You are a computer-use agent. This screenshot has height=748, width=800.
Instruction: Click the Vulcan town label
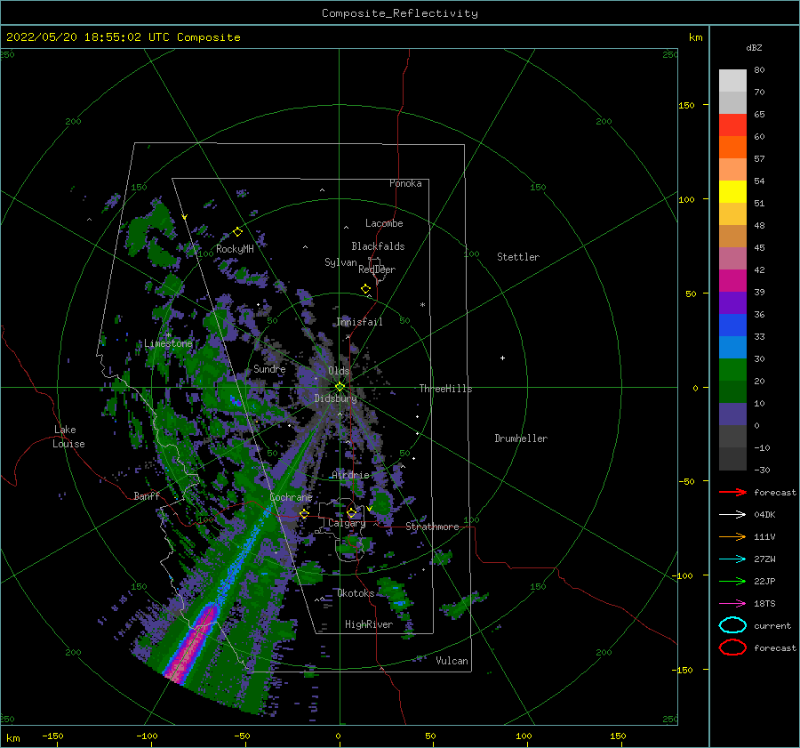[x=452, y=661]
